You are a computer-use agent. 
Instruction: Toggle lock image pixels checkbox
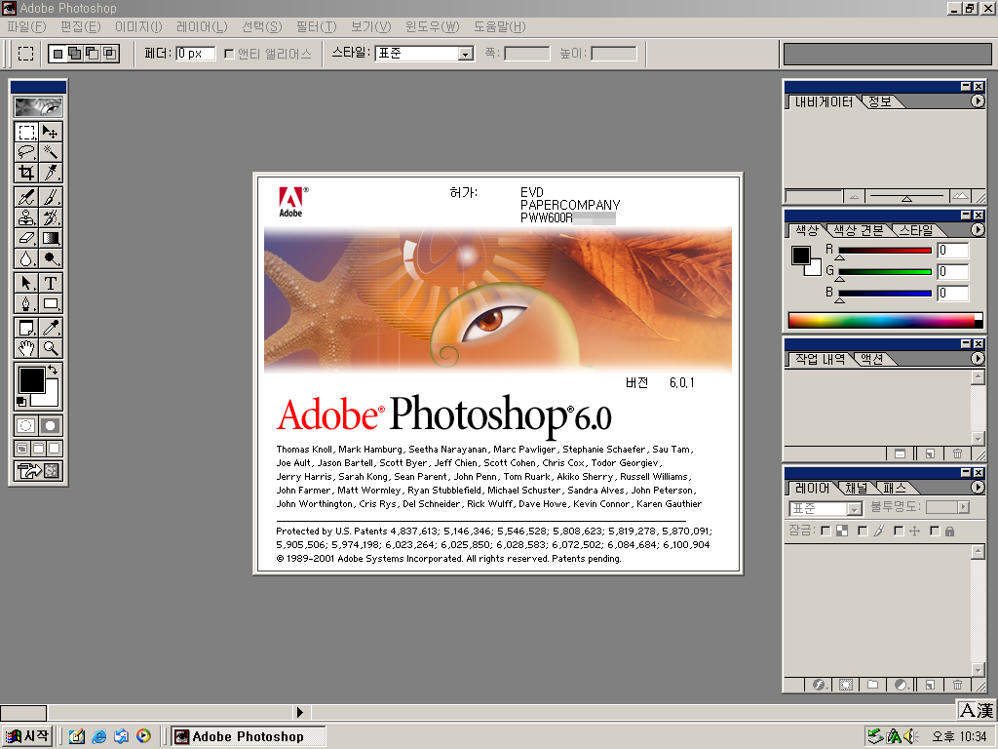tap(863, 531)
